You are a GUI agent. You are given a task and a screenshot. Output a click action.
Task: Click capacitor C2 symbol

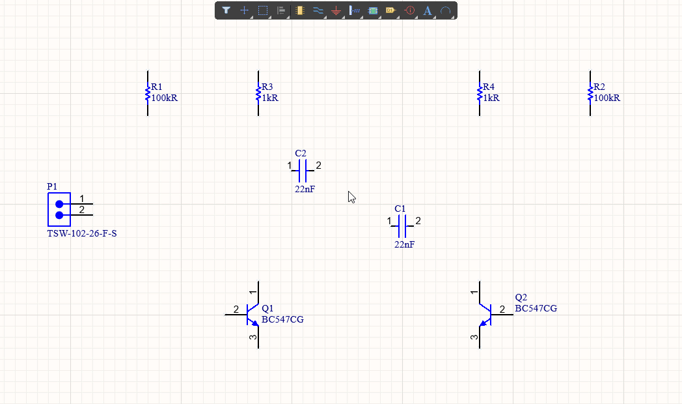pos(303,171)
